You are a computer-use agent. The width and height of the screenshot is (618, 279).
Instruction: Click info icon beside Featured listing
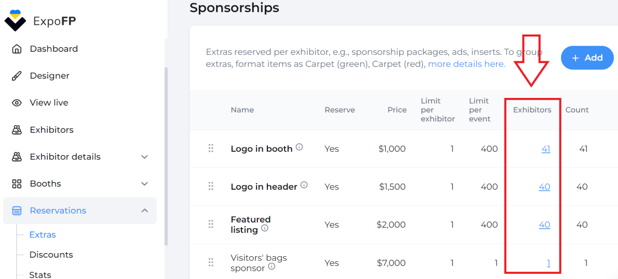265,228
